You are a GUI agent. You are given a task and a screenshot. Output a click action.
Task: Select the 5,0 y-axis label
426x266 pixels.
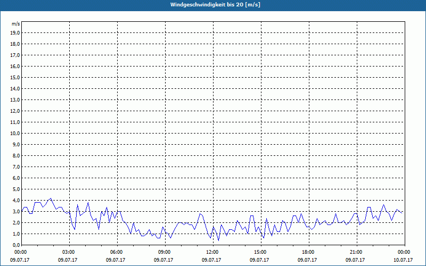click(16, 189)
